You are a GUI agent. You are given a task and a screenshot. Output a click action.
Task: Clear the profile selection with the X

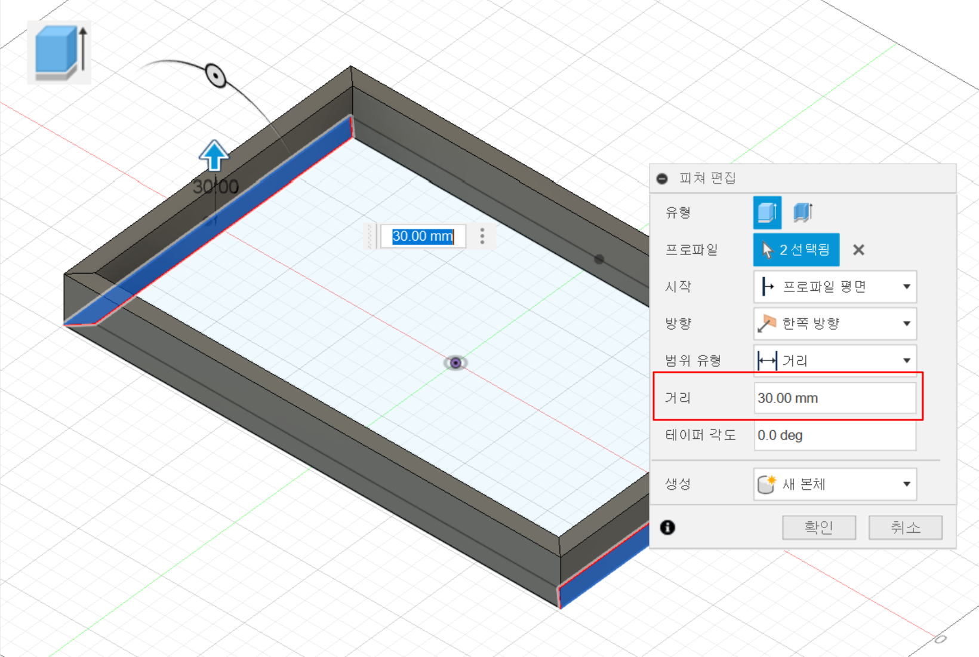(x=858, y=250)
